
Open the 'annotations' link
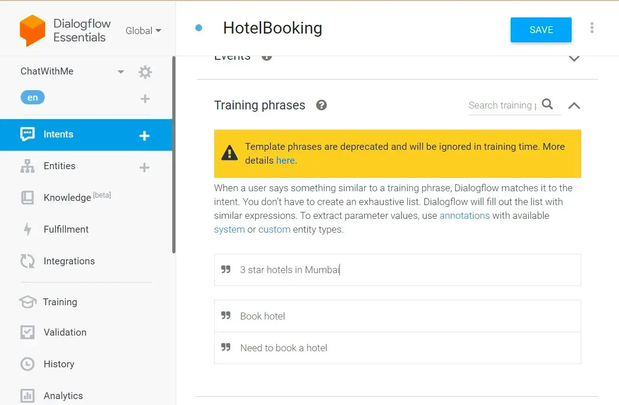pos(464,216)
